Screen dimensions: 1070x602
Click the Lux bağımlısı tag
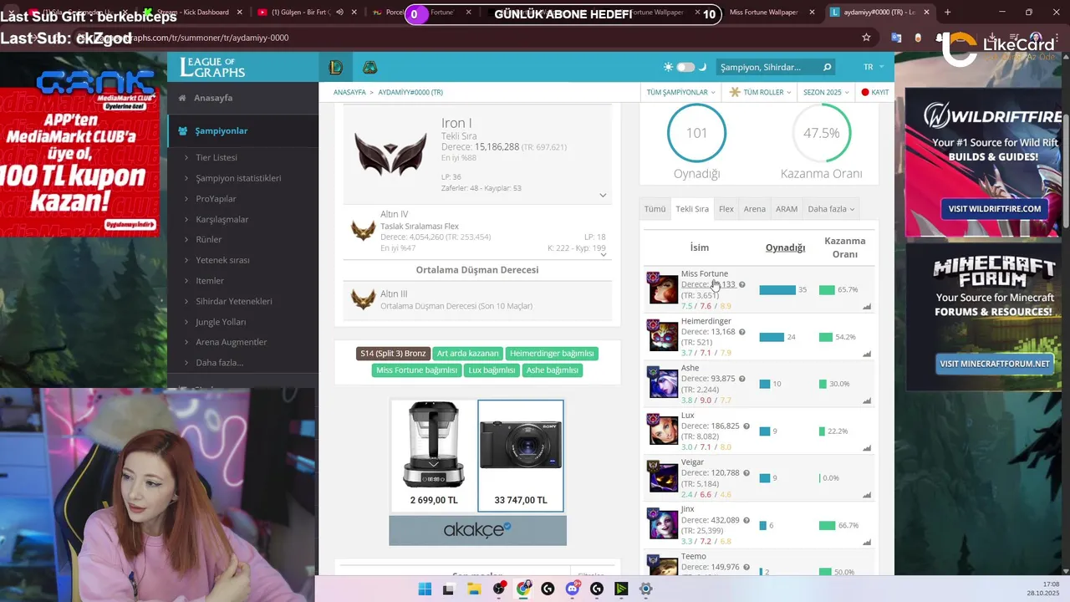point(492,370)
